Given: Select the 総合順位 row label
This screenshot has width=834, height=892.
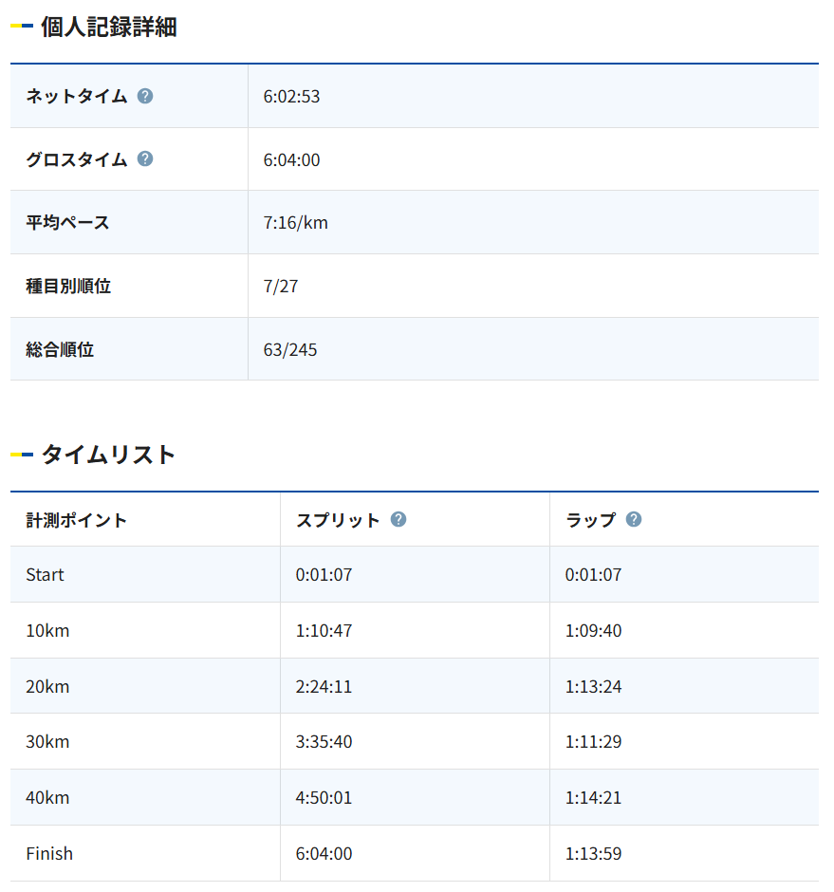Looking at the screenshot, I should coord(60,350).
